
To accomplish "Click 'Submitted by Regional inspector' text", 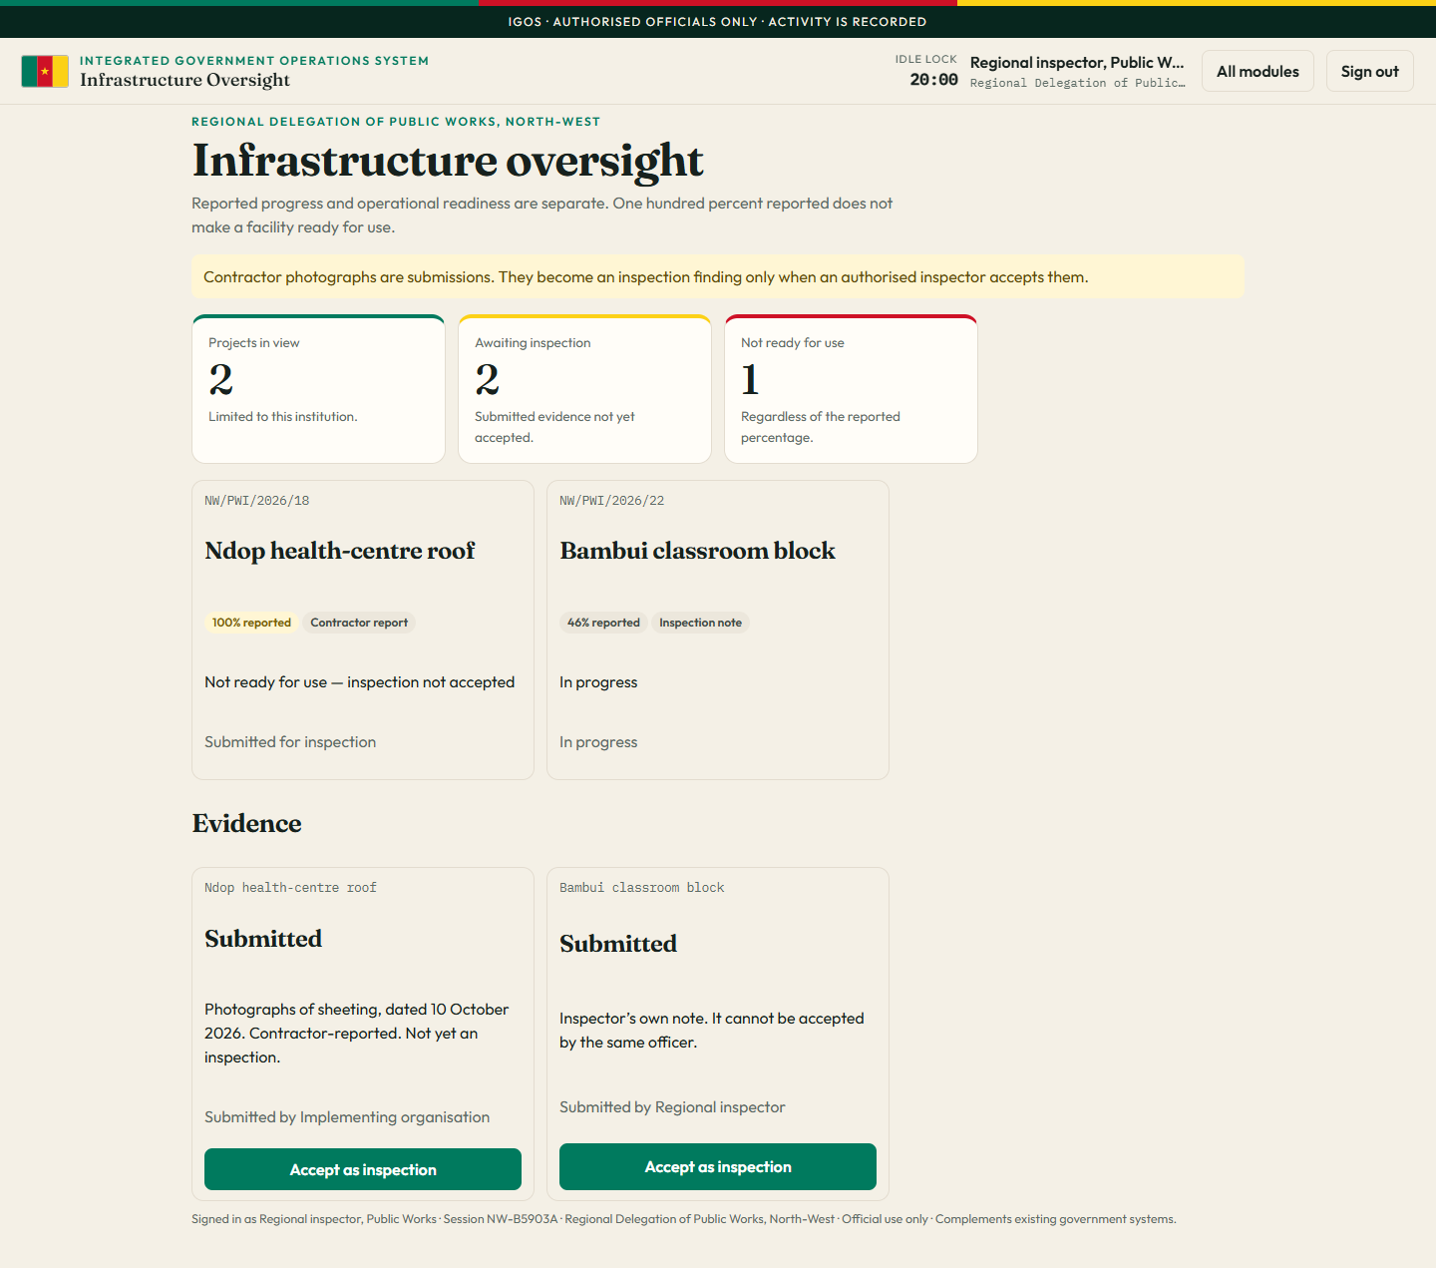I will pyautogui.click(x=672, y=1107).
